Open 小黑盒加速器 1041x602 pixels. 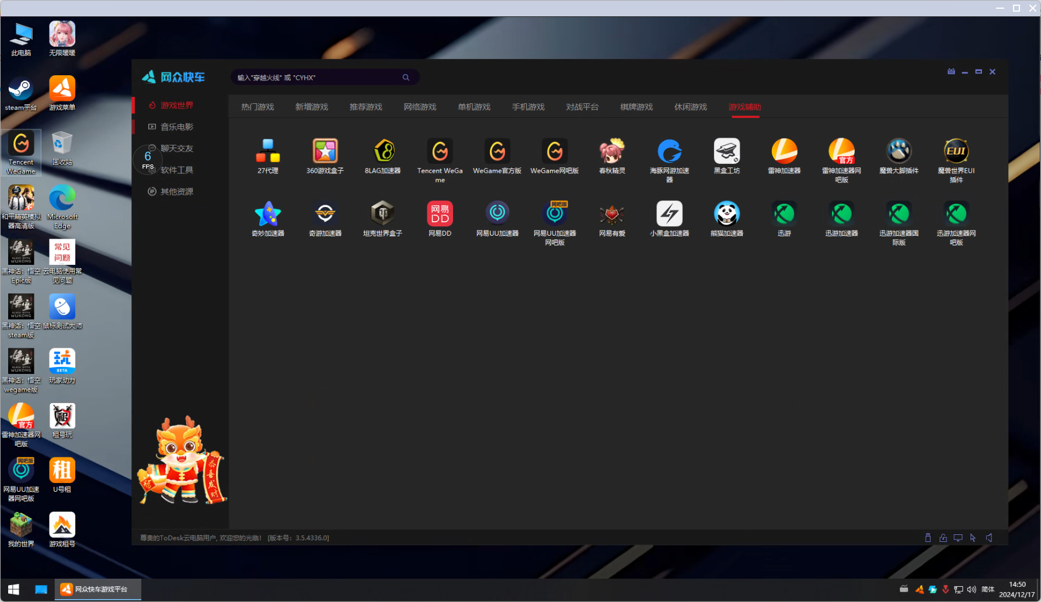click(669, 219)
